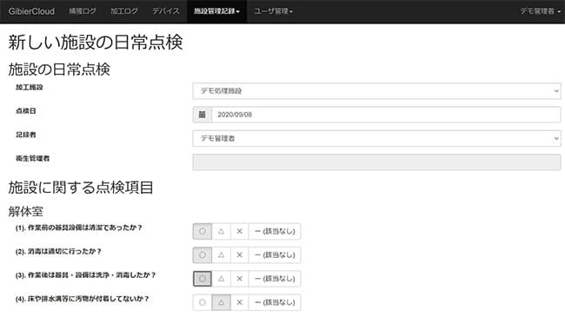Select × for question (2) 消毒
Screen dimensions: 565x317
coord(239,255)
